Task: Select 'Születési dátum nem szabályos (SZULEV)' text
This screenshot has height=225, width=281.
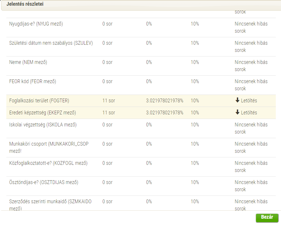Action: (x=51, y=43)
